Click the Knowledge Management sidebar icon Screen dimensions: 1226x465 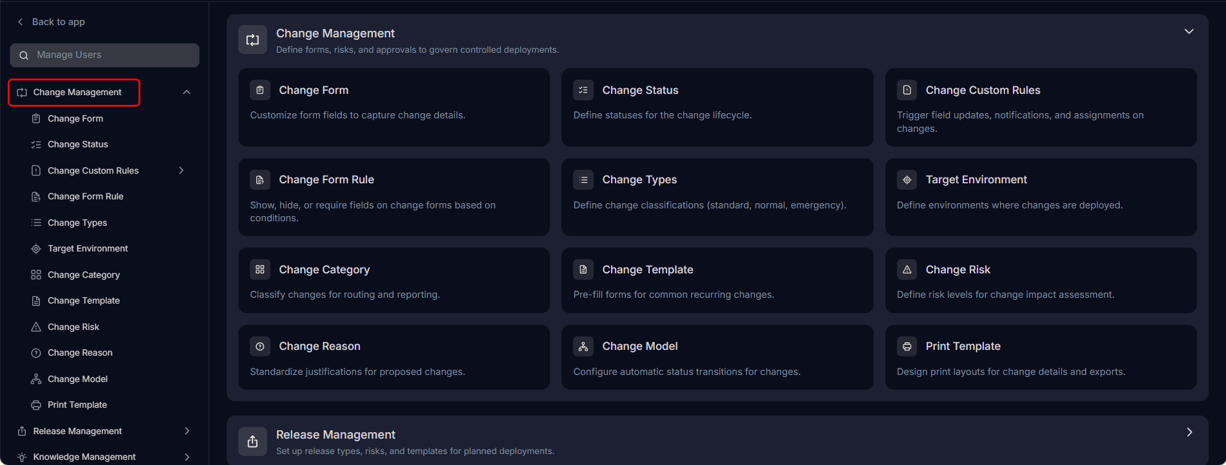coord(22,457)
